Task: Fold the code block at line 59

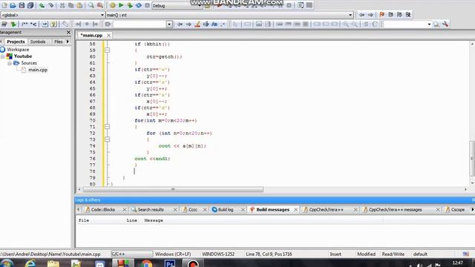Action: pos(107,50)
